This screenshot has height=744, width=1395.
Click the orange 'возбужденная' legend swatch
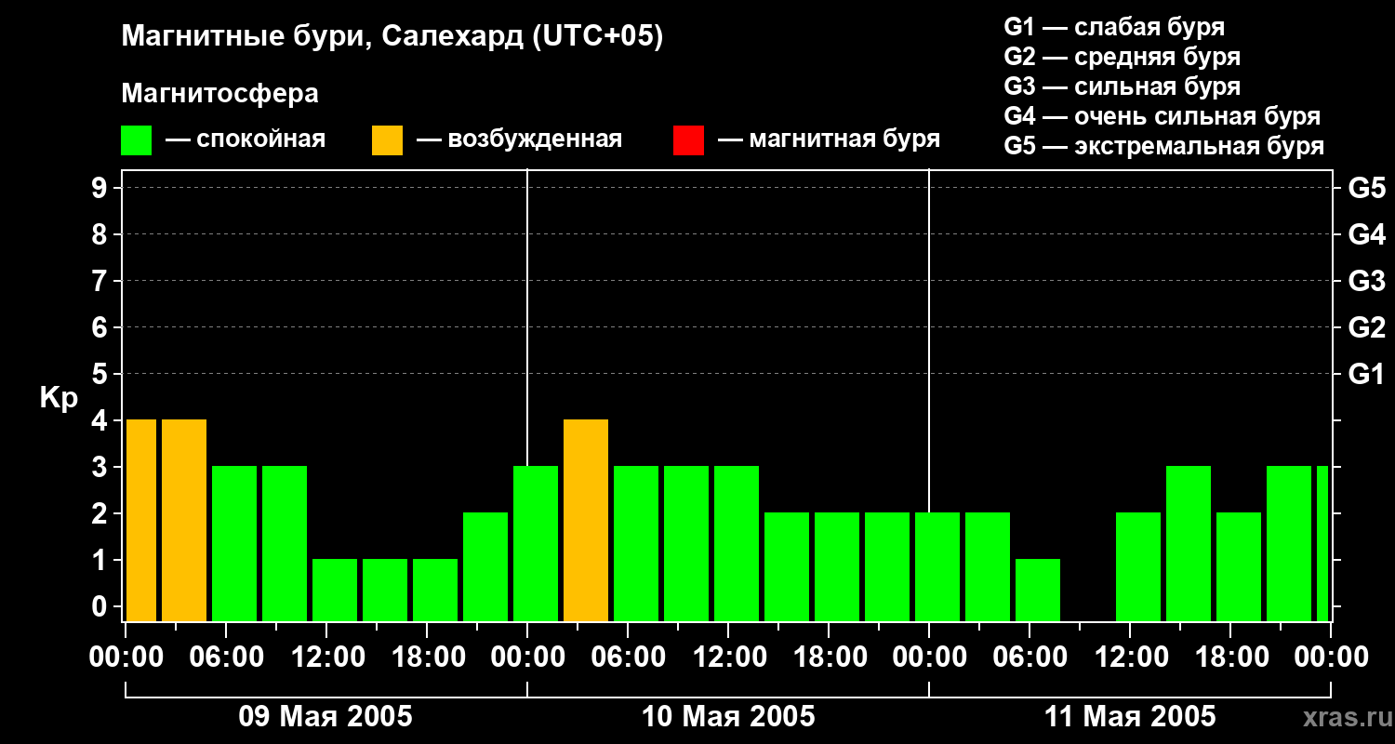coord(387,140)
